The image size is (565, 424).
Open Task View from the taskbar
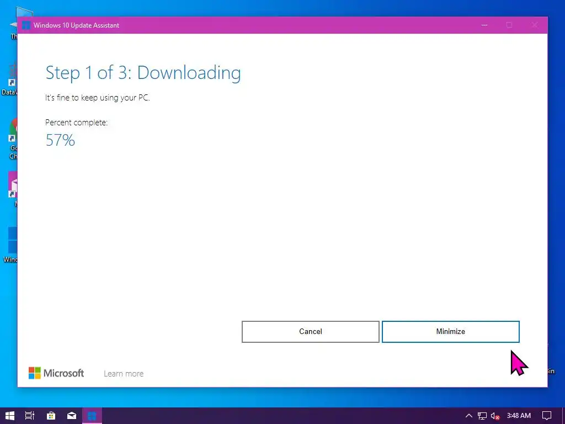(x=30, y=416)
